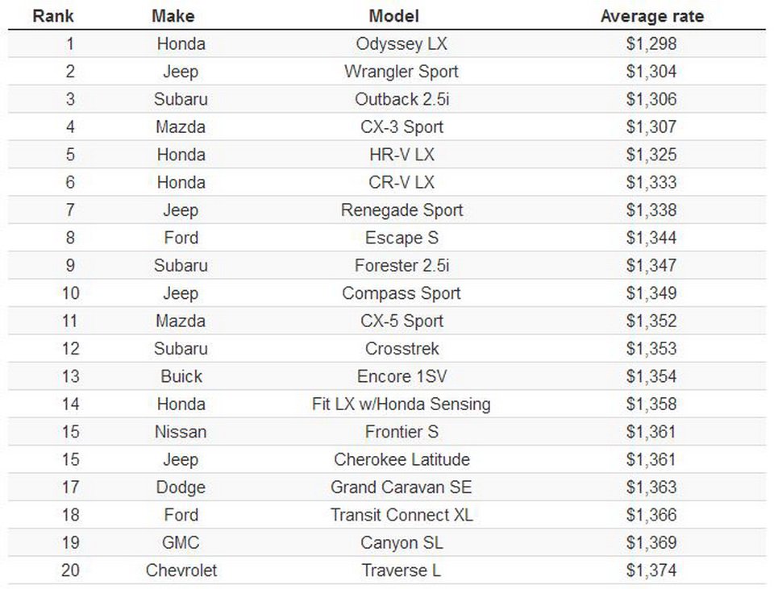Click the Make column header
Image resolution: width=774 pixels, height=589 pixels.
(x=173, y=16)
